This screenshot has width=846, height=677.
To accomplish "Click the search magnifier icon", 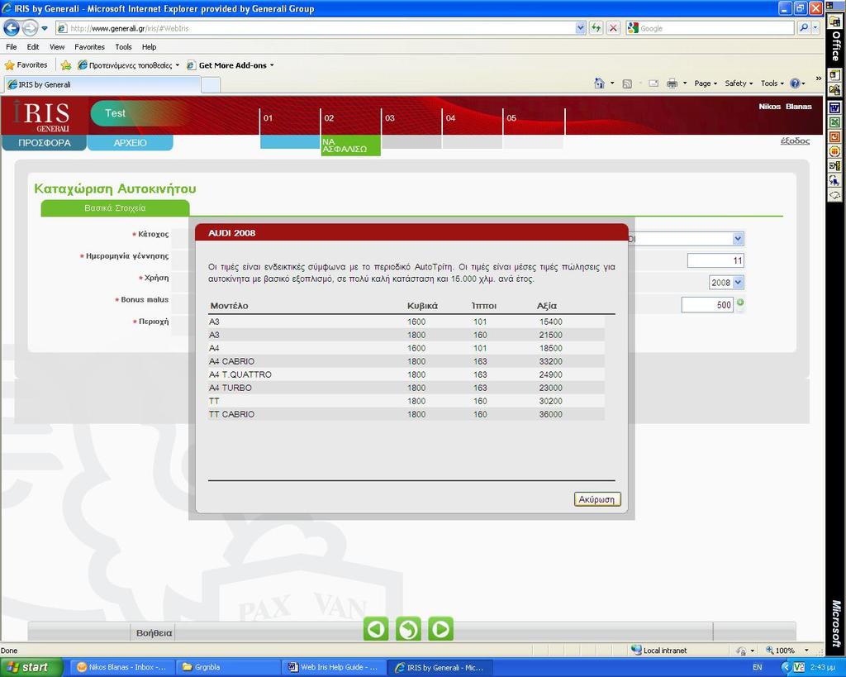I will [x=804, y=28].
